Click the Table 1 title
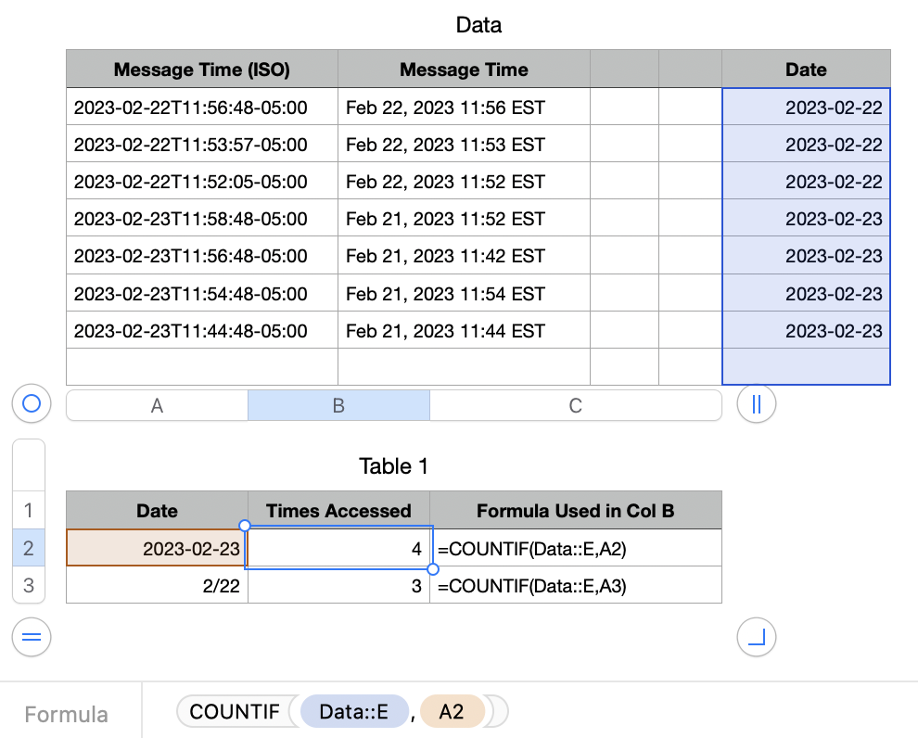918x738 pixels. pos(393,465)
